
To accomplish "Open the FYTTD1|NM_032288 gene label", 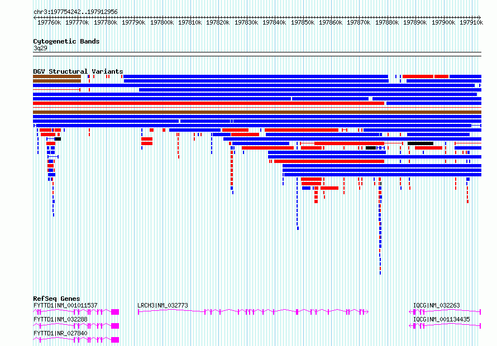I will (x=60, y=319).
